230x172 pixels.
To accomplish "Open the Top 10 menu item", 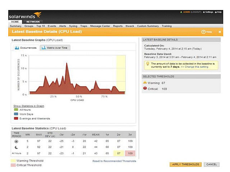I will 41,26.
